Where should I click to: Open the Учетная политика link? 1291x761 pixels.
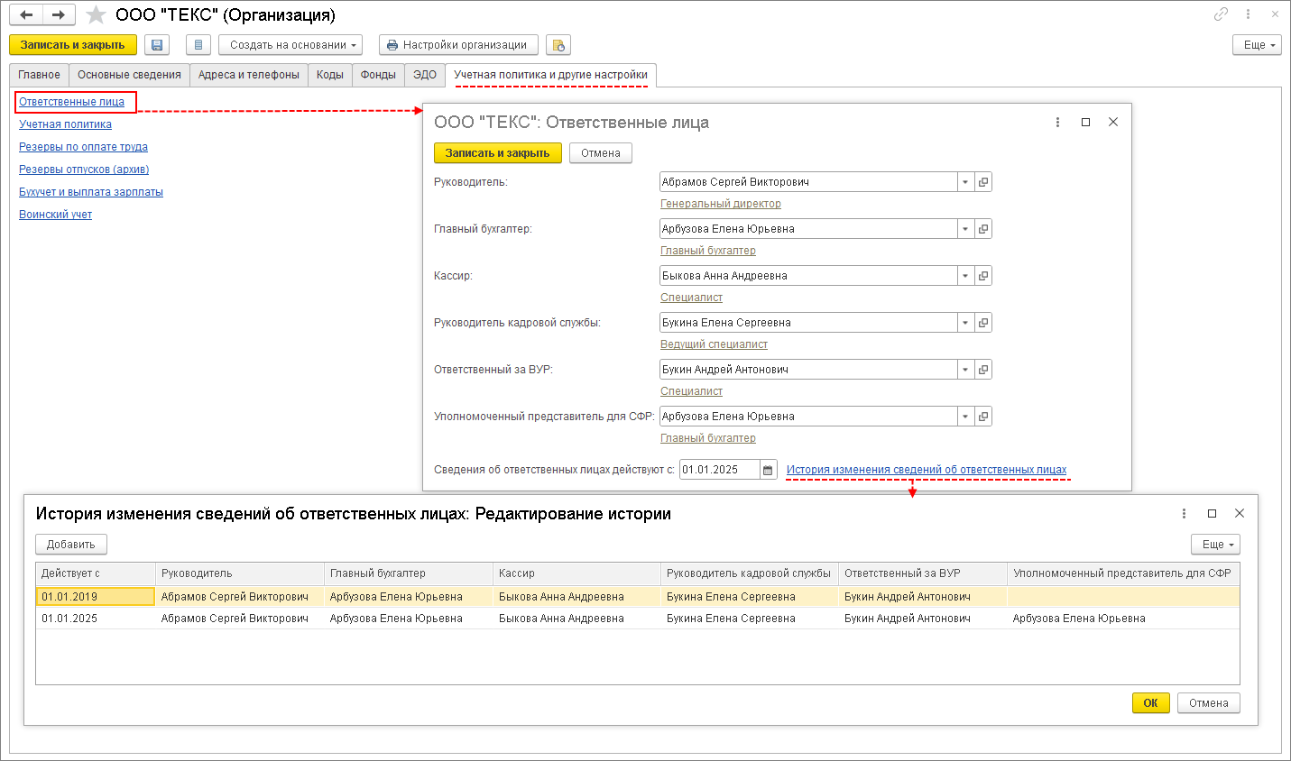[65, 124]
